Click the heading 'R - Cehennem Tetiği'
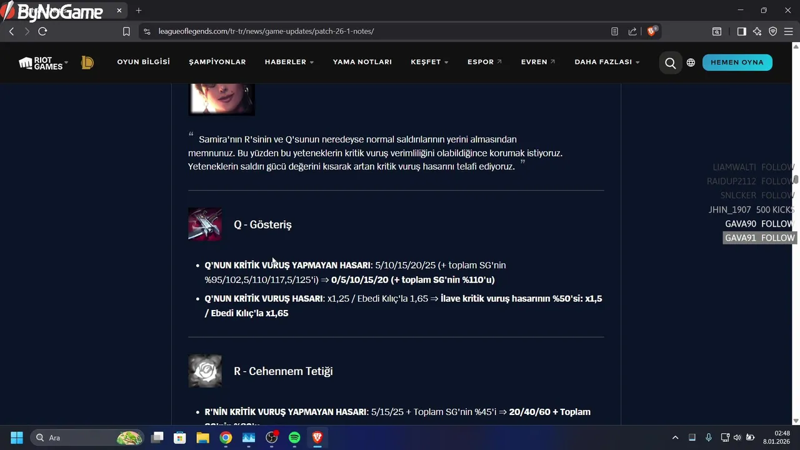This screenshot has width=800, height=450. click(283, 371)
